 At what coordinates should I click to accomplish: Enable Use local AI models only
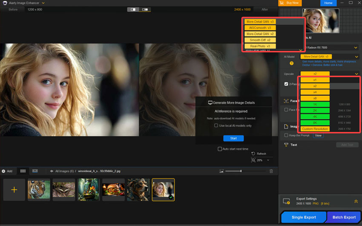216,126
